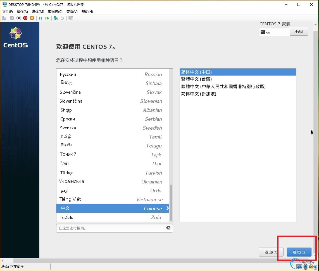319x271 pixels.
Task: Select 简体中文 (新加坡) locale
Action: pos(238,94)
